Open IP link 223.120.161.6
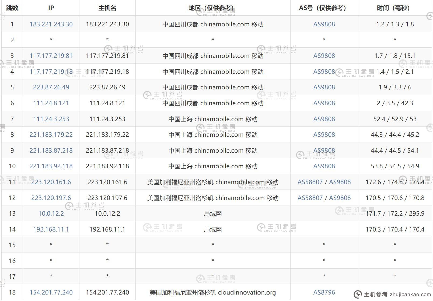Screen dimensions: 433x301 (51, 182)
